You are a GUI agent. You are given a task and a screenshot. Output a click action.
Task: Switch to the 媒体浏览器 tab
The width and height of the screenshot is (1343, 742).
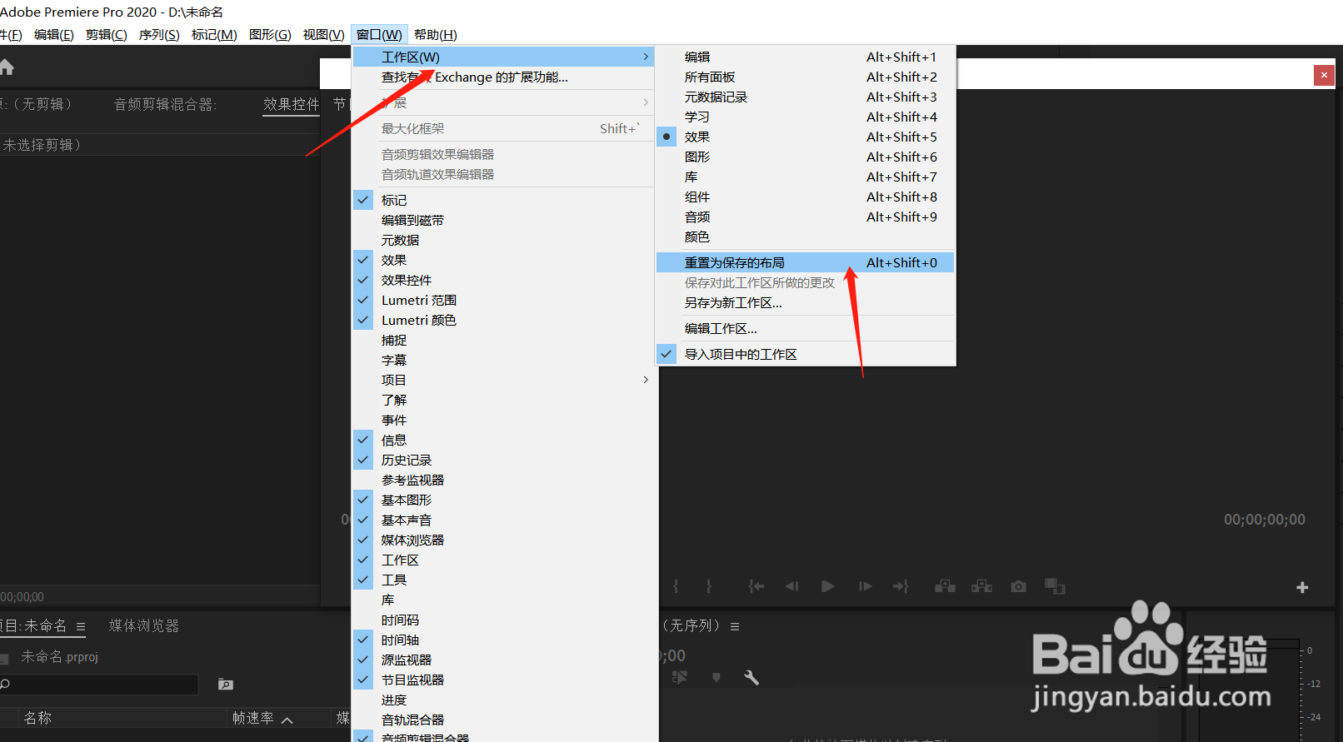(x=144, y=625)
